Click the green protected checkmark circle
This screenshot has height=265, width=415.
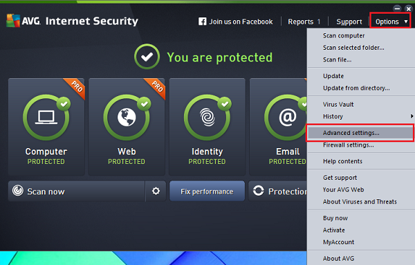147,57
